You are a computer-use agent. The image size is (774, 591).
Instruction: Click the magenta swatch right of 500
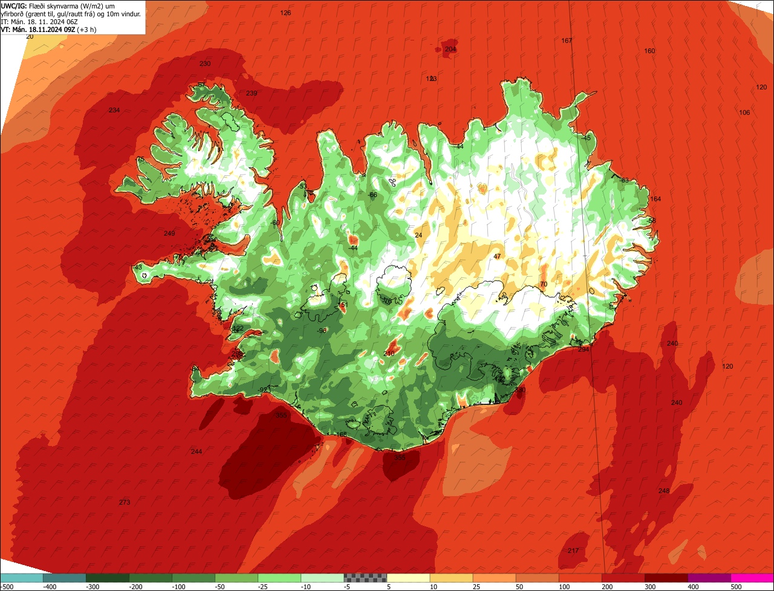tap(752, 578)
